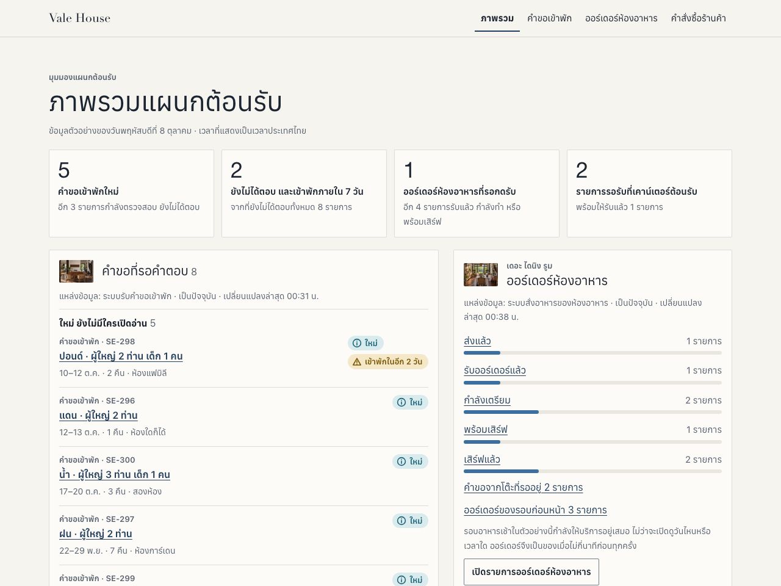Open the เสิร์ฟแล้ว orders link
Viewport: 781px width, 586px height.
point(482,460)
